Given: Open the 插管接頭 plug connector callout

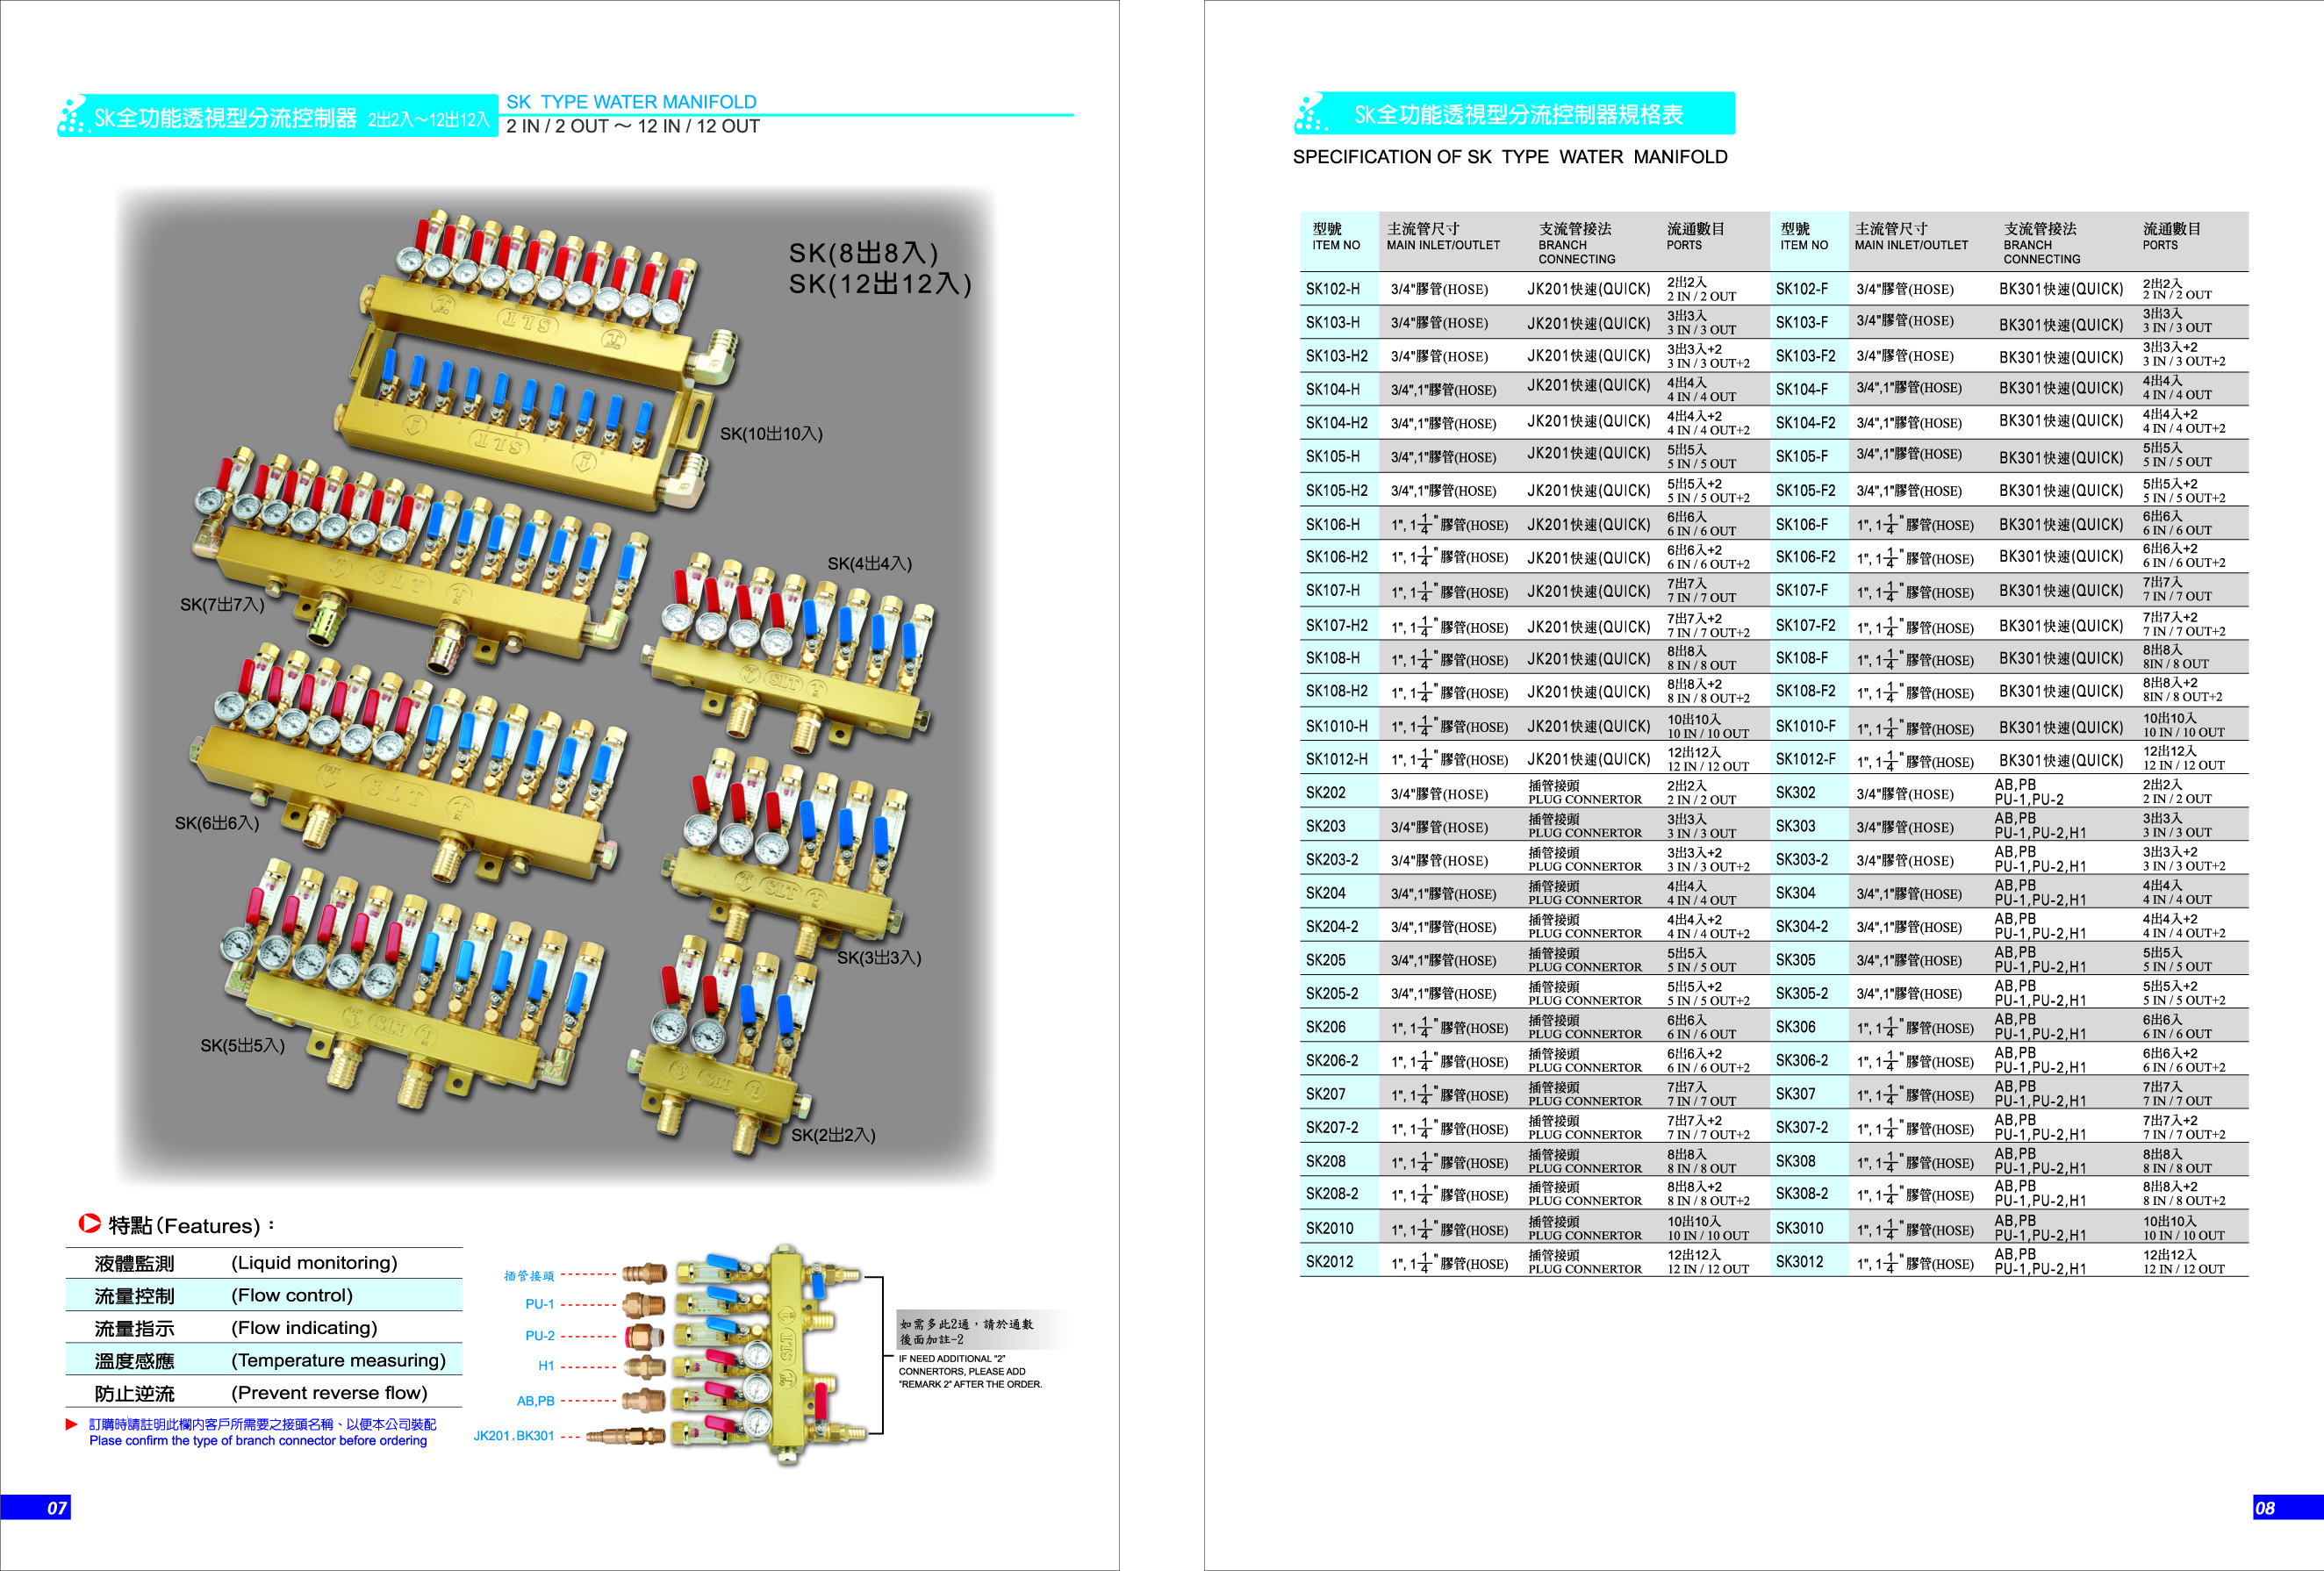Looking at the screenshot, I should pos(530,1276).
